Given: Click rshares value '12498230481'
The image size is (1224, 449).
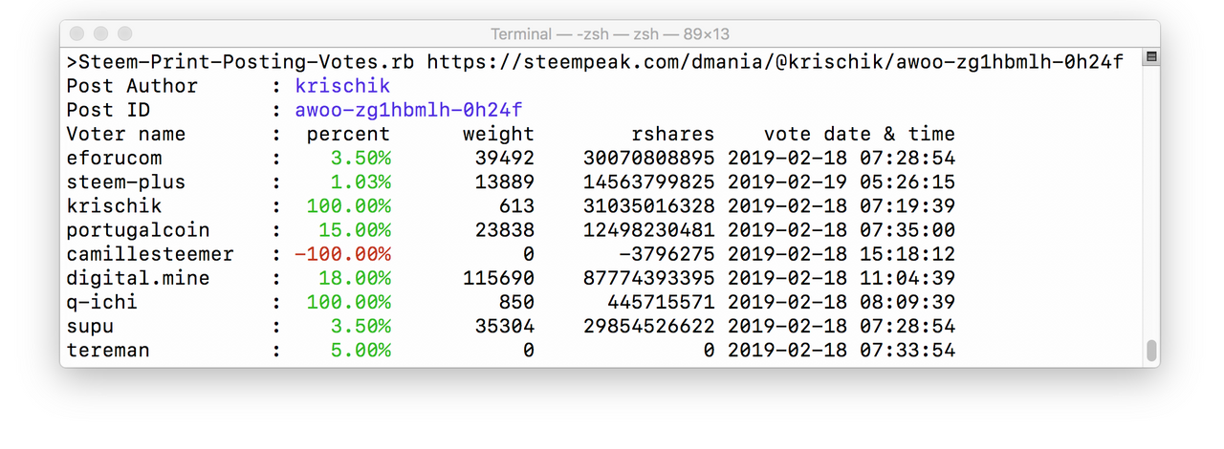Looking at the screenshot, I should [x=649, y=230].
